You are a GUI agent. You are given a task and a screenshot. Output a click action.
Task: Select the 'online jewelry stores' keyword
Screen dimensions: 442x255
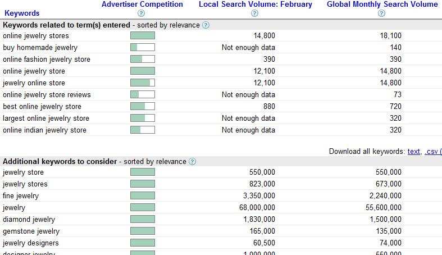tap(36, 36)
